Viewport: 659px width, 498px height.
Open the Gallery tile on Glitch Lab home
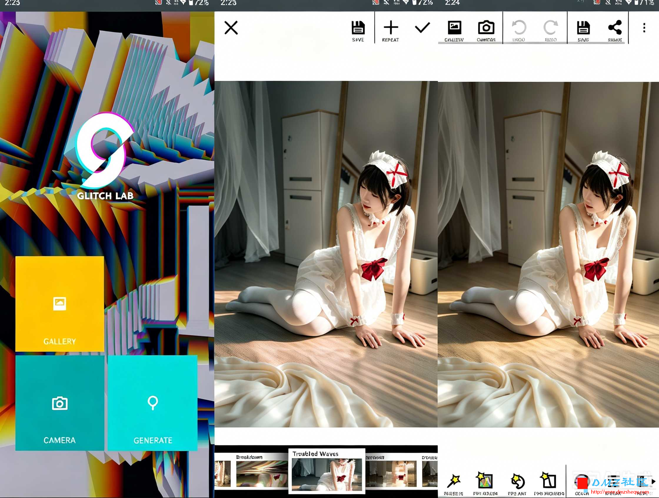point(60,304)
